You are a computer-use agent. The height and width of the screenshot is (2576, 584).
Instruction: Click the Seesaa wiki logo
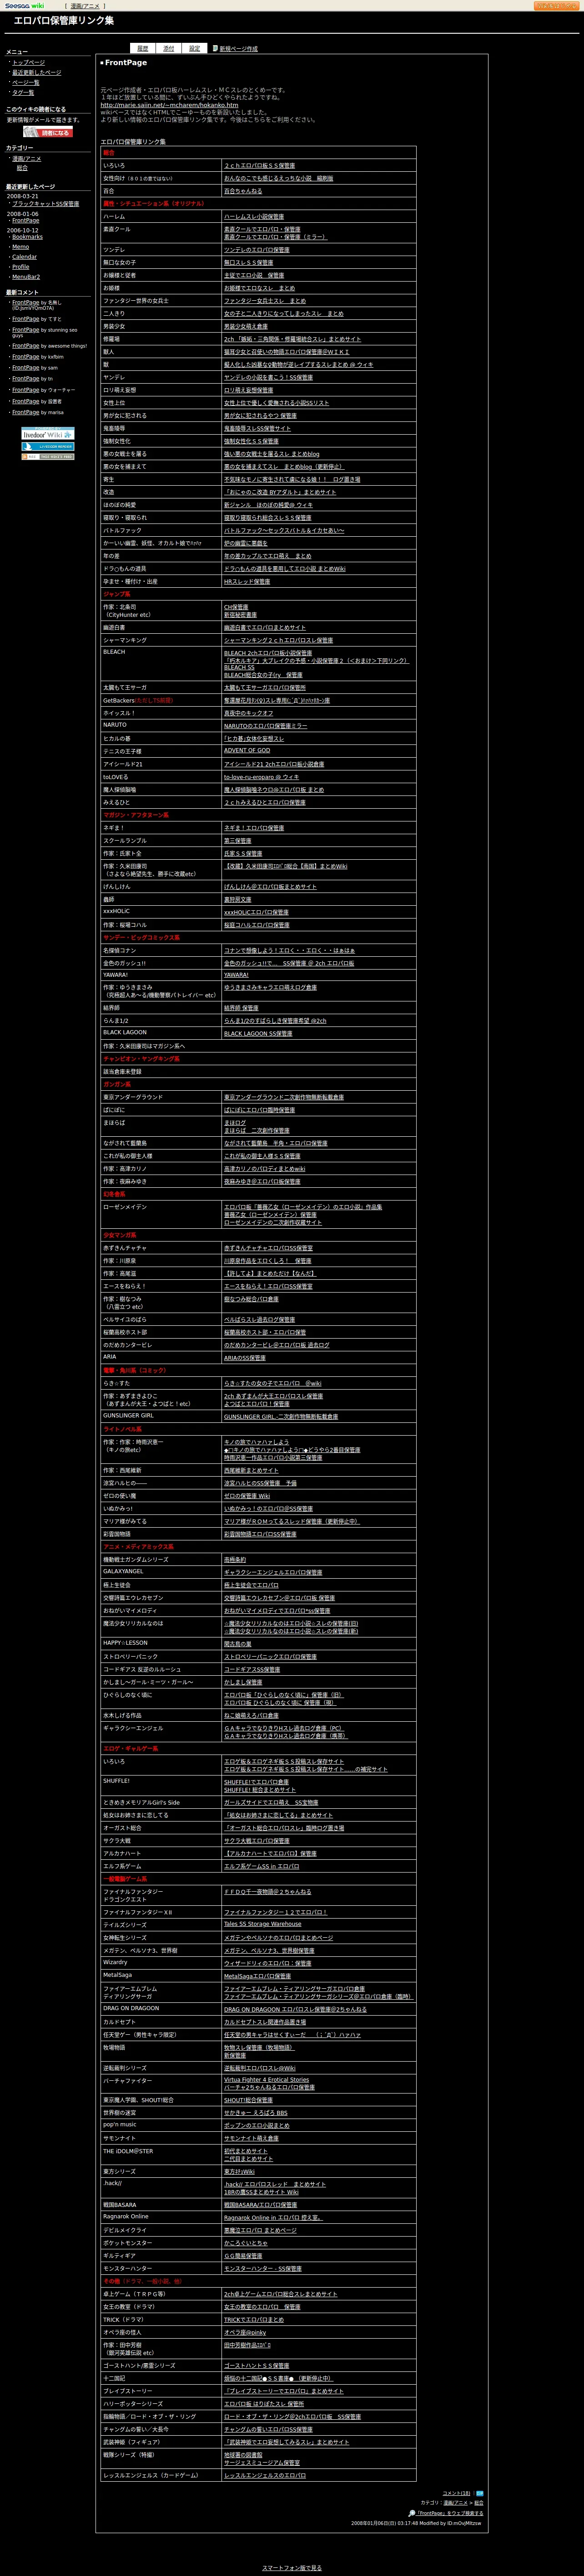point(24,5)
